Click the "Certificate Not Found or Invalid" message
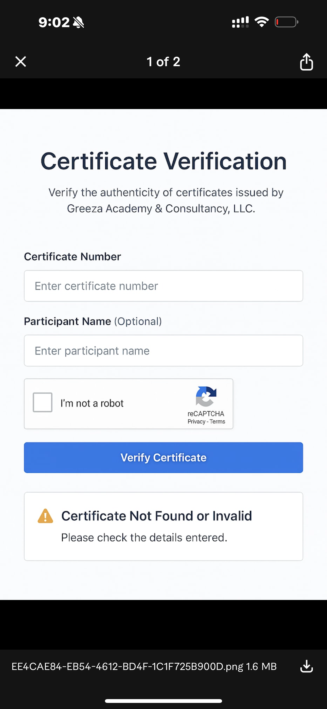The image size is (327, 709). tap(156, 516)
